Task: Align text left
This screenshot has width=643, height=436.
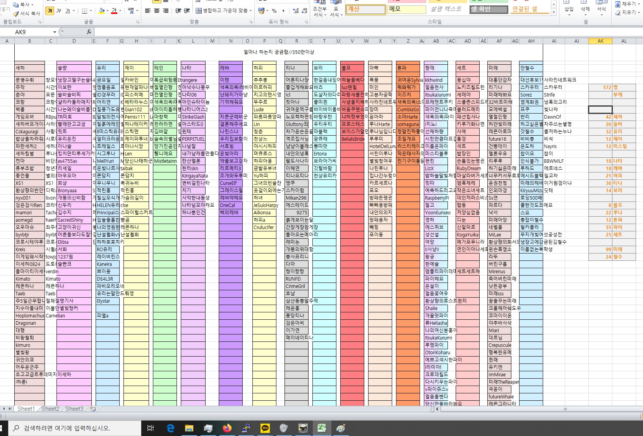Action: 147,11
